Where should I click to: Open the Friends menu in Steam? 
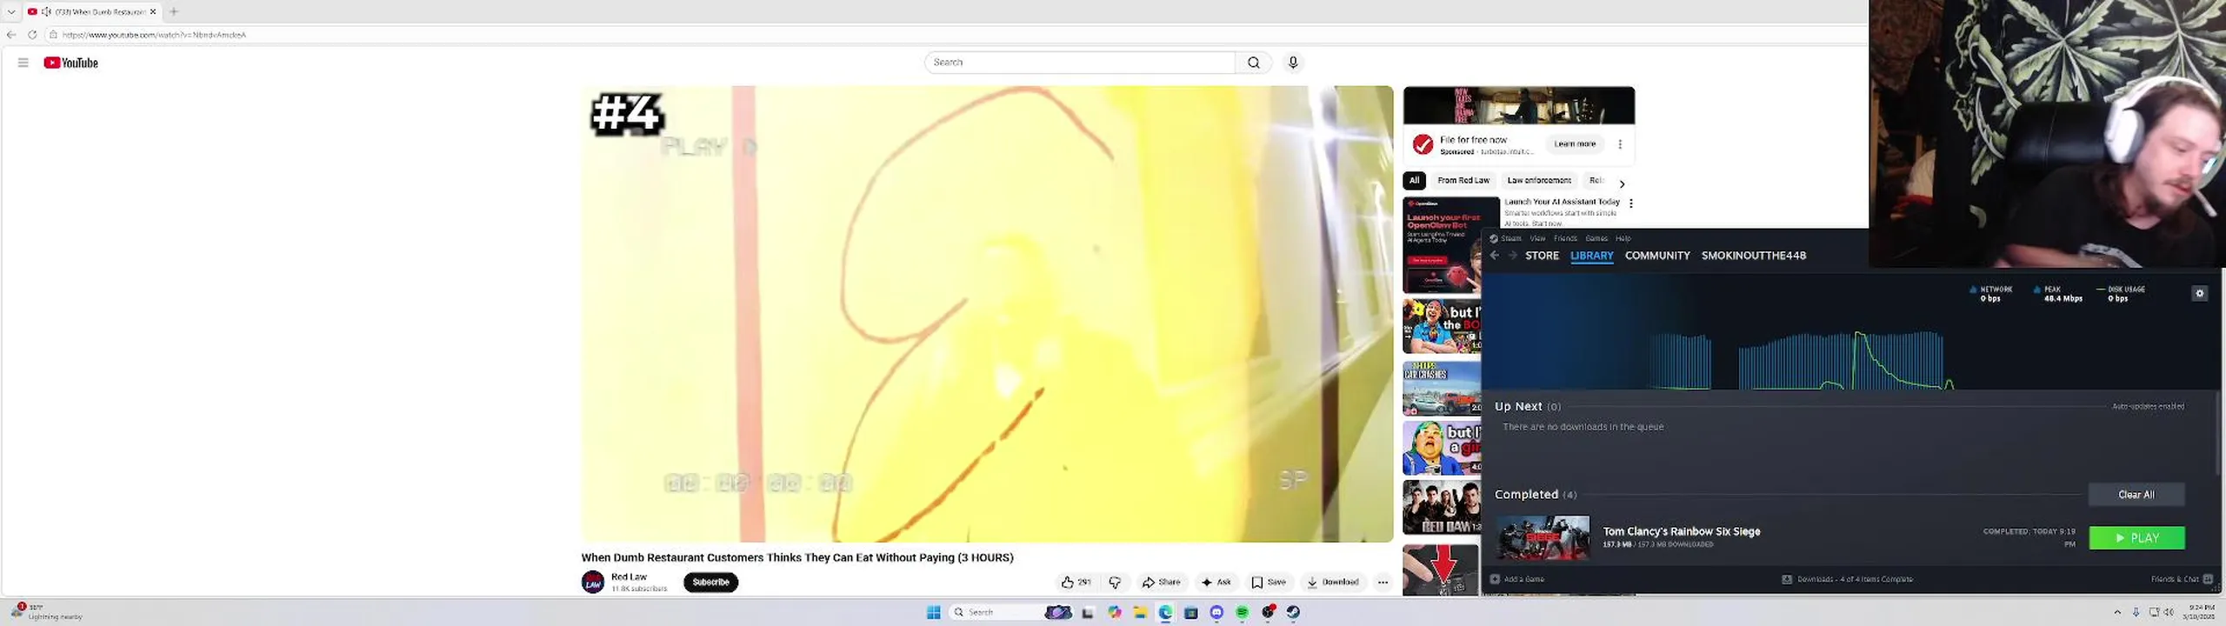1565,238
